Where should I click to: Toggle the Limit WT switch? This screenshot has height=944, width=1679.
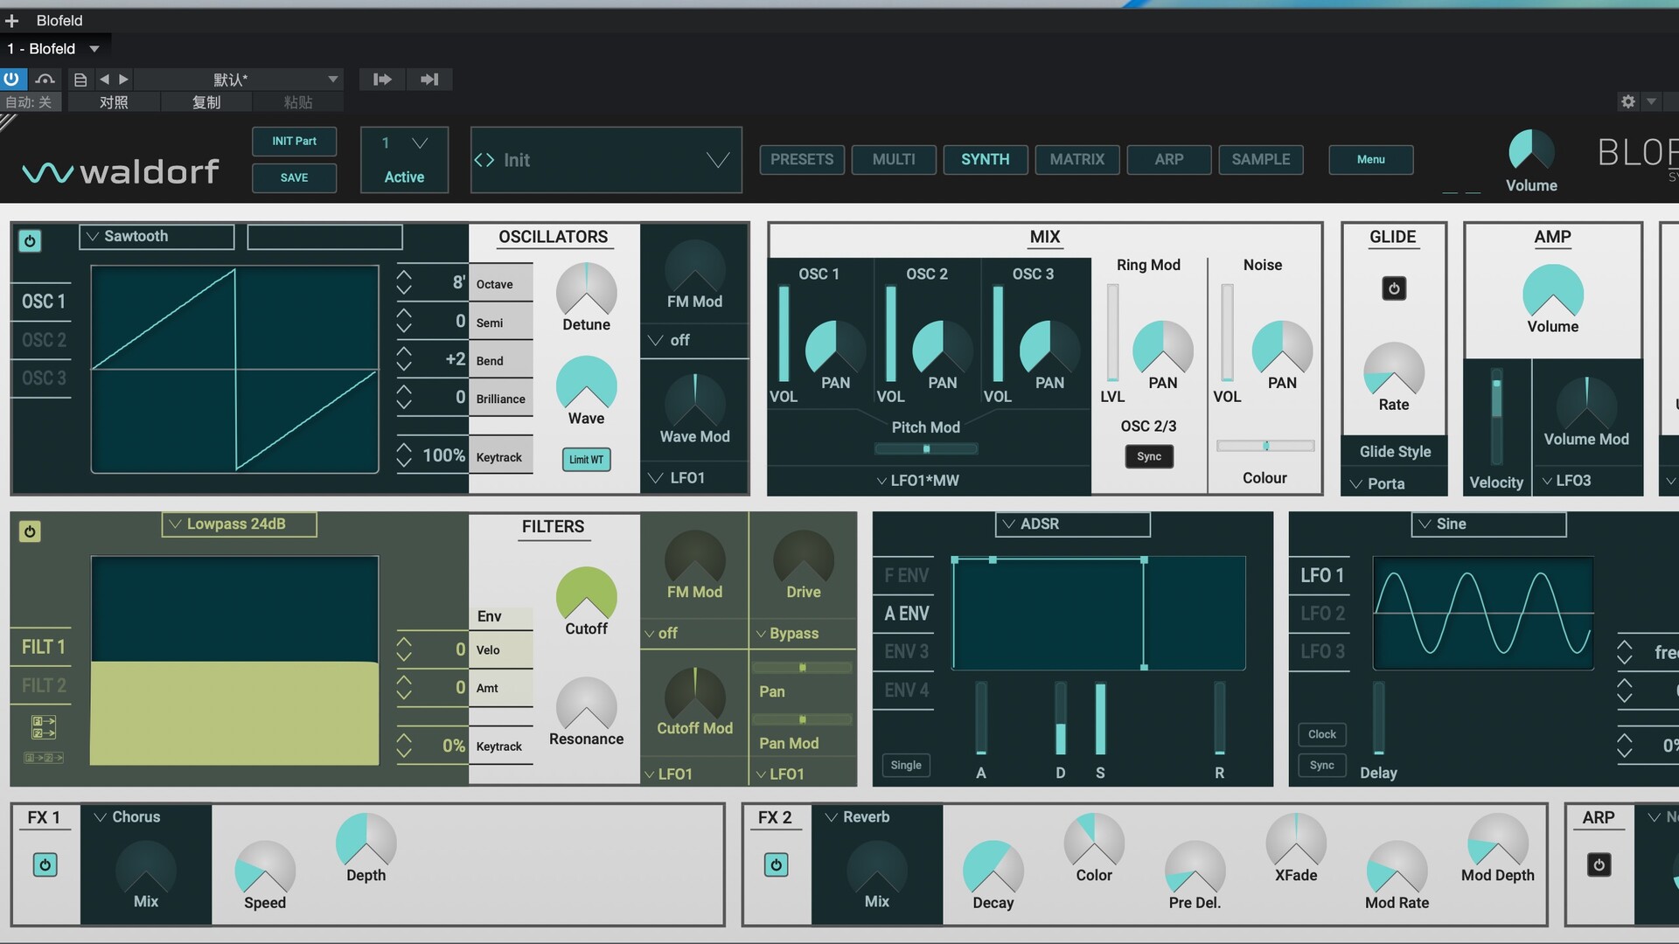pos(586,460)
